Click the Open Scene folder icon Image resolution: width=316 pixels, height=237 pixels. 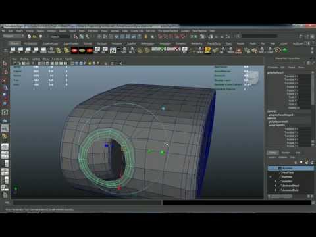35,36
